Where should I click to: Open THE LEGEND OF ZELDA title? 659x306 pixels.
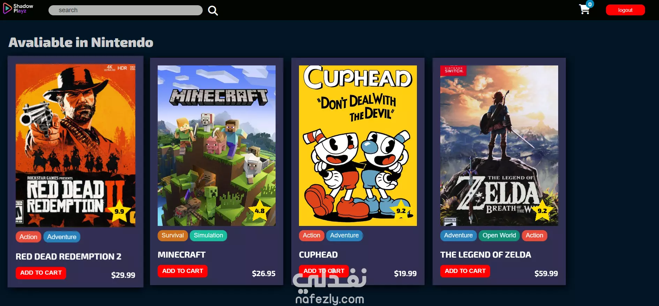(486, 255)
